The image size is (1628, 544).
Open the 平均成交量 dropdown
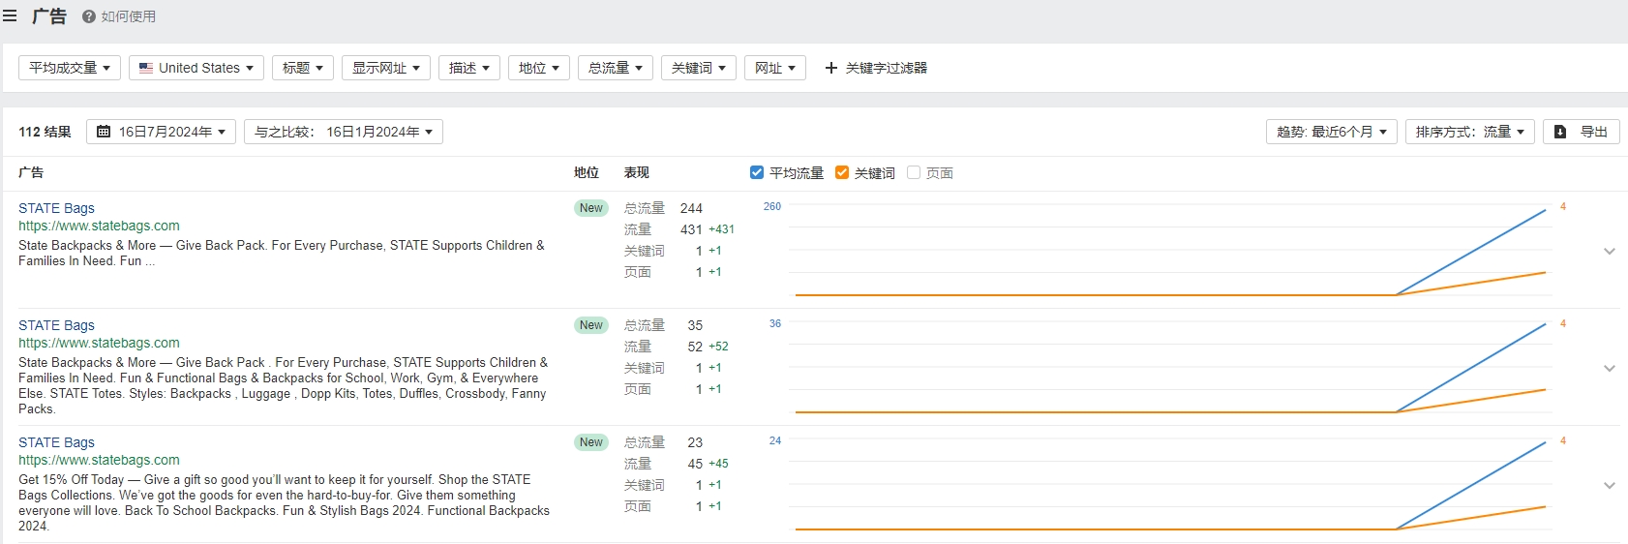pos(70,68)
